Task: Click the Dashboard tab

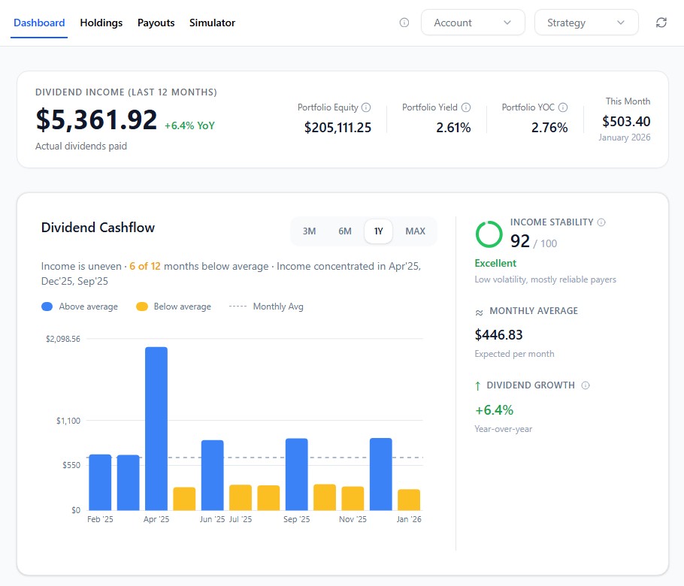Action: (x=39, y=23)
